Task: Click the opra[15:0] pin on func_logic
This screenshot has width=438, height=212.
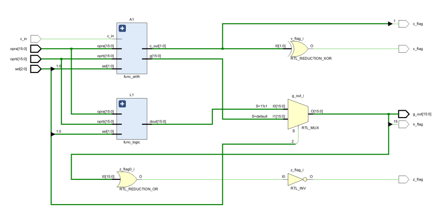Action: tap(105, 111)
